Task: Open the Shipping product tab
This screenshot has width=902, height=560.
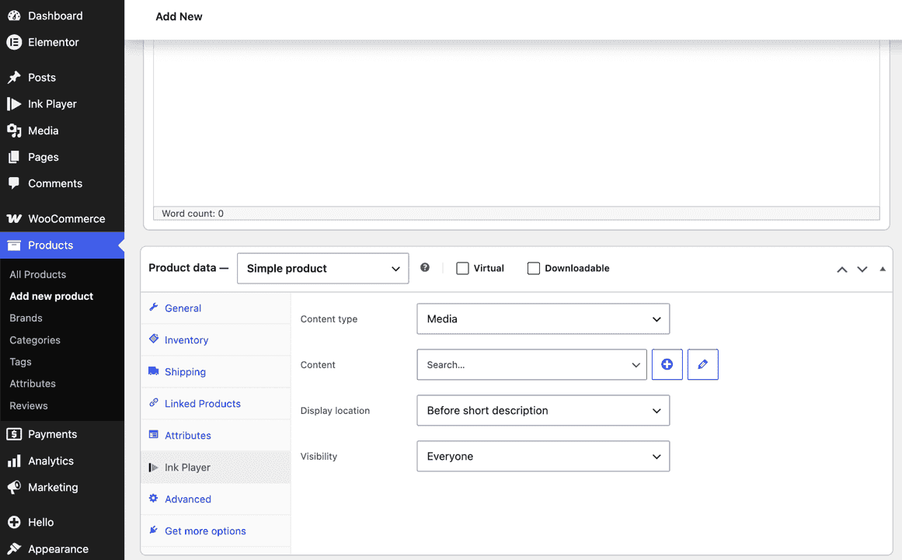Action: click(216, 372)
